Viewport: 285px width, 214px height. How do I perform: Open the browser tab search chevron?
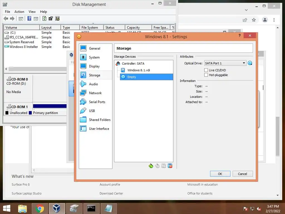[x=246, y=10]
